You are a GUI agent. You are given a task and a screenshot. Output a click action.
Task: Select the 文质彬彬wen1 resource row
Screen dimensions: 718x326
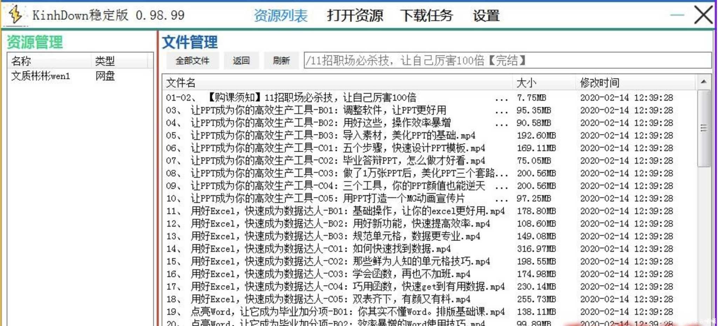click(x=80, y=76)
